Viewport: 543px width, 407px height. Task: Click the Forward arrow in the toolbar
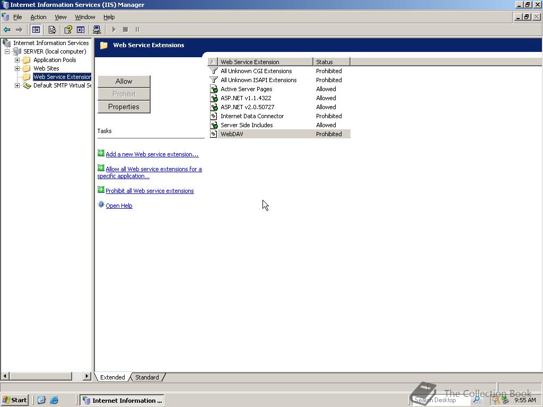(19, 30)
